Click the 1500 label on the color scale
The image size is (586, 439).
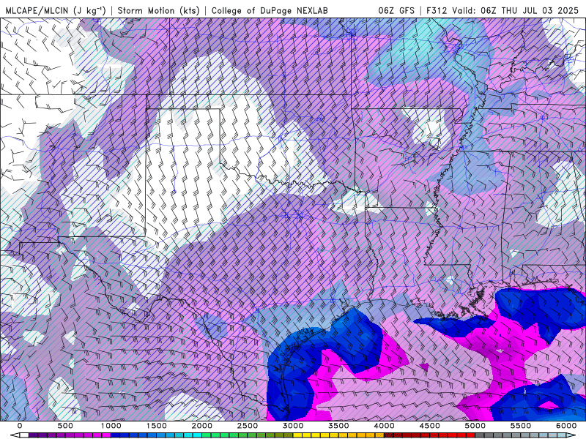157,426
